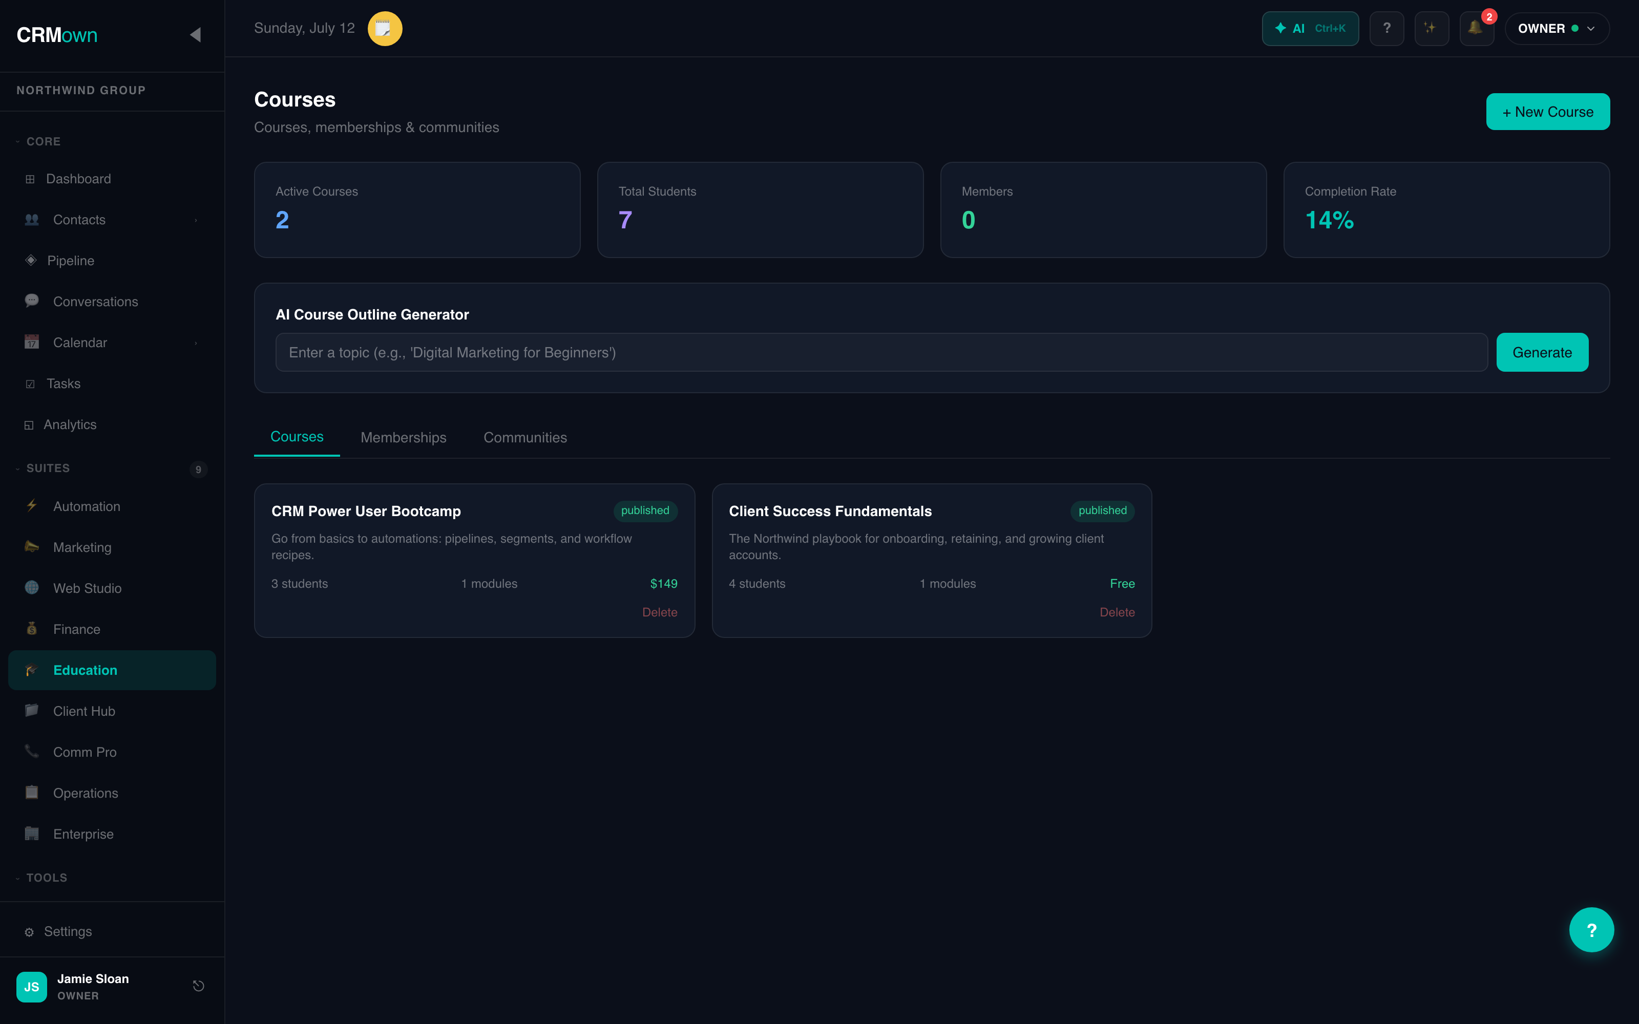Click the Conversations speech bubble icon

tap(32, 301)
